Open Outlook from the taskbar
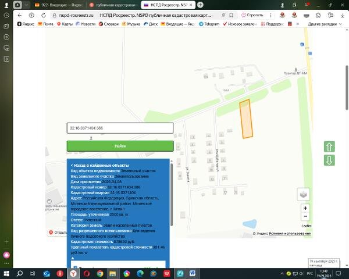The height and width of the screenshot is (279, 349). (x=47, y=273)
